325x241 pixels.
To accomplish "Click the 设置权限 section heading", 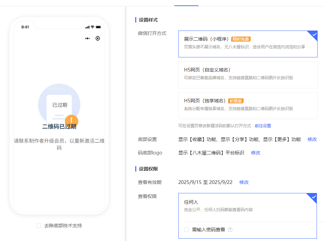I will pyautogui.click(x=148, y=169).
